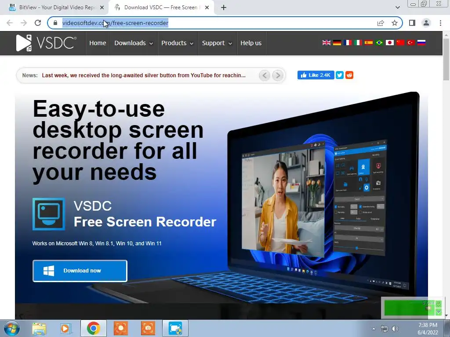Switch site language to Italian flag
Image resolution: width=450 pixels, height=337 pixels.
coord(358,43)
